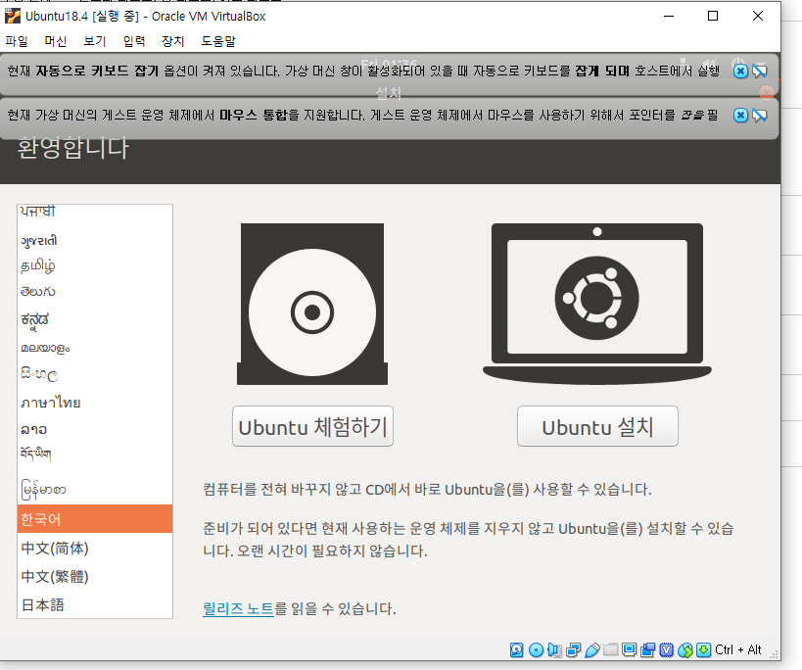Viewport: 802px width, 670px height.
Task: Maximize the VirtualBox window
Action: 713,16
